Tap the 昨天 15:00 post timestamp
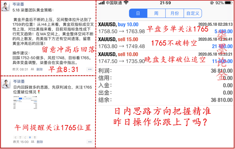Image resolution: width=235 pixels, height=149 pixels. pos(21,142)
